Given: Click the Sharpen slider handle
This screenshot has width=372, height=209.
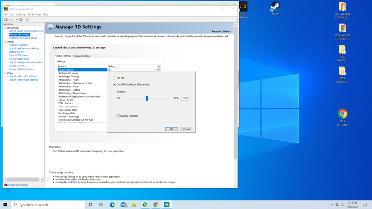Looking at the screenshot, I should (x=147, y=98).
